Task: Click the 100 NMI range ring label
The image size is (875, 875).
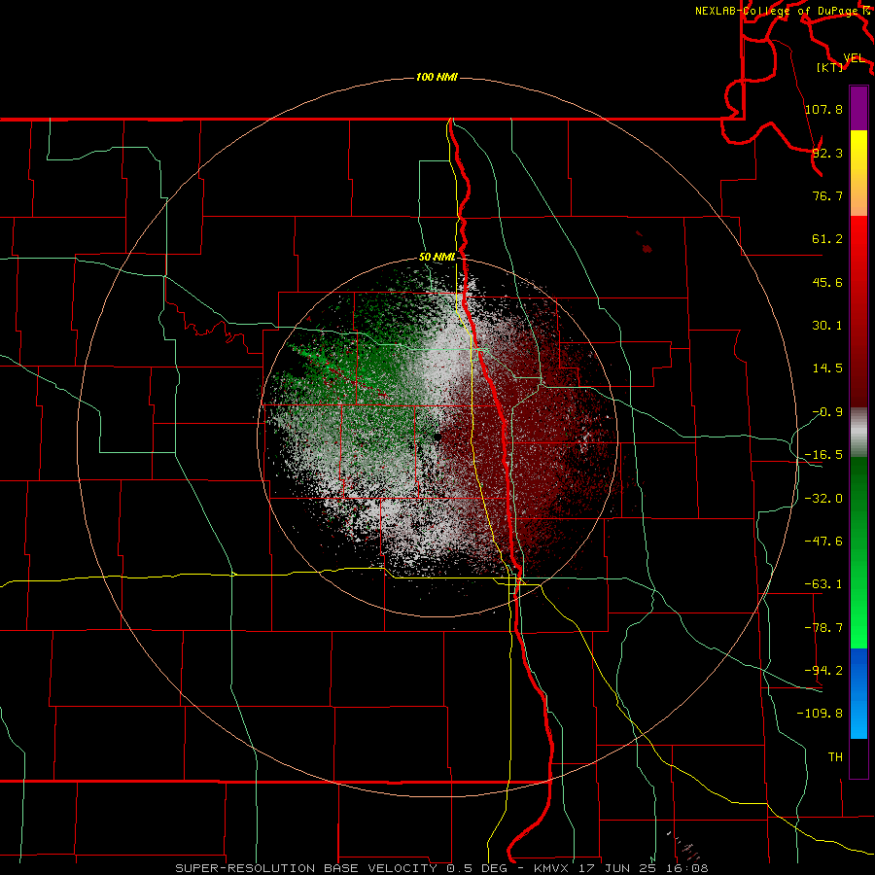Action: point(437,77)
